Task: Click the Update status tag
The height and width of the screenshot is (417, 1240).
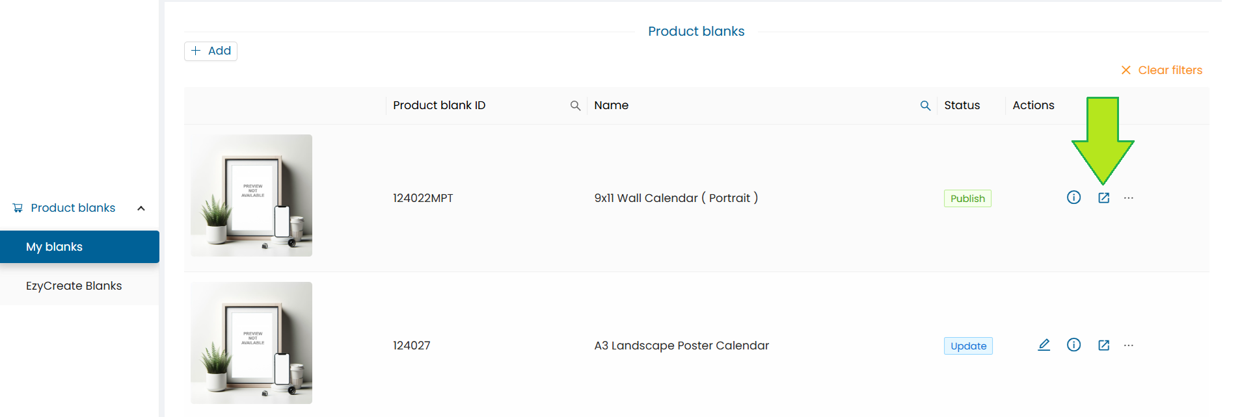Action: click(x=968, y=346)
